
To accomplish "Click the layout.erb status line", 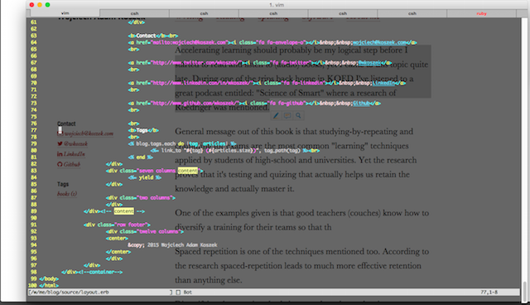I will click(274, 292).
